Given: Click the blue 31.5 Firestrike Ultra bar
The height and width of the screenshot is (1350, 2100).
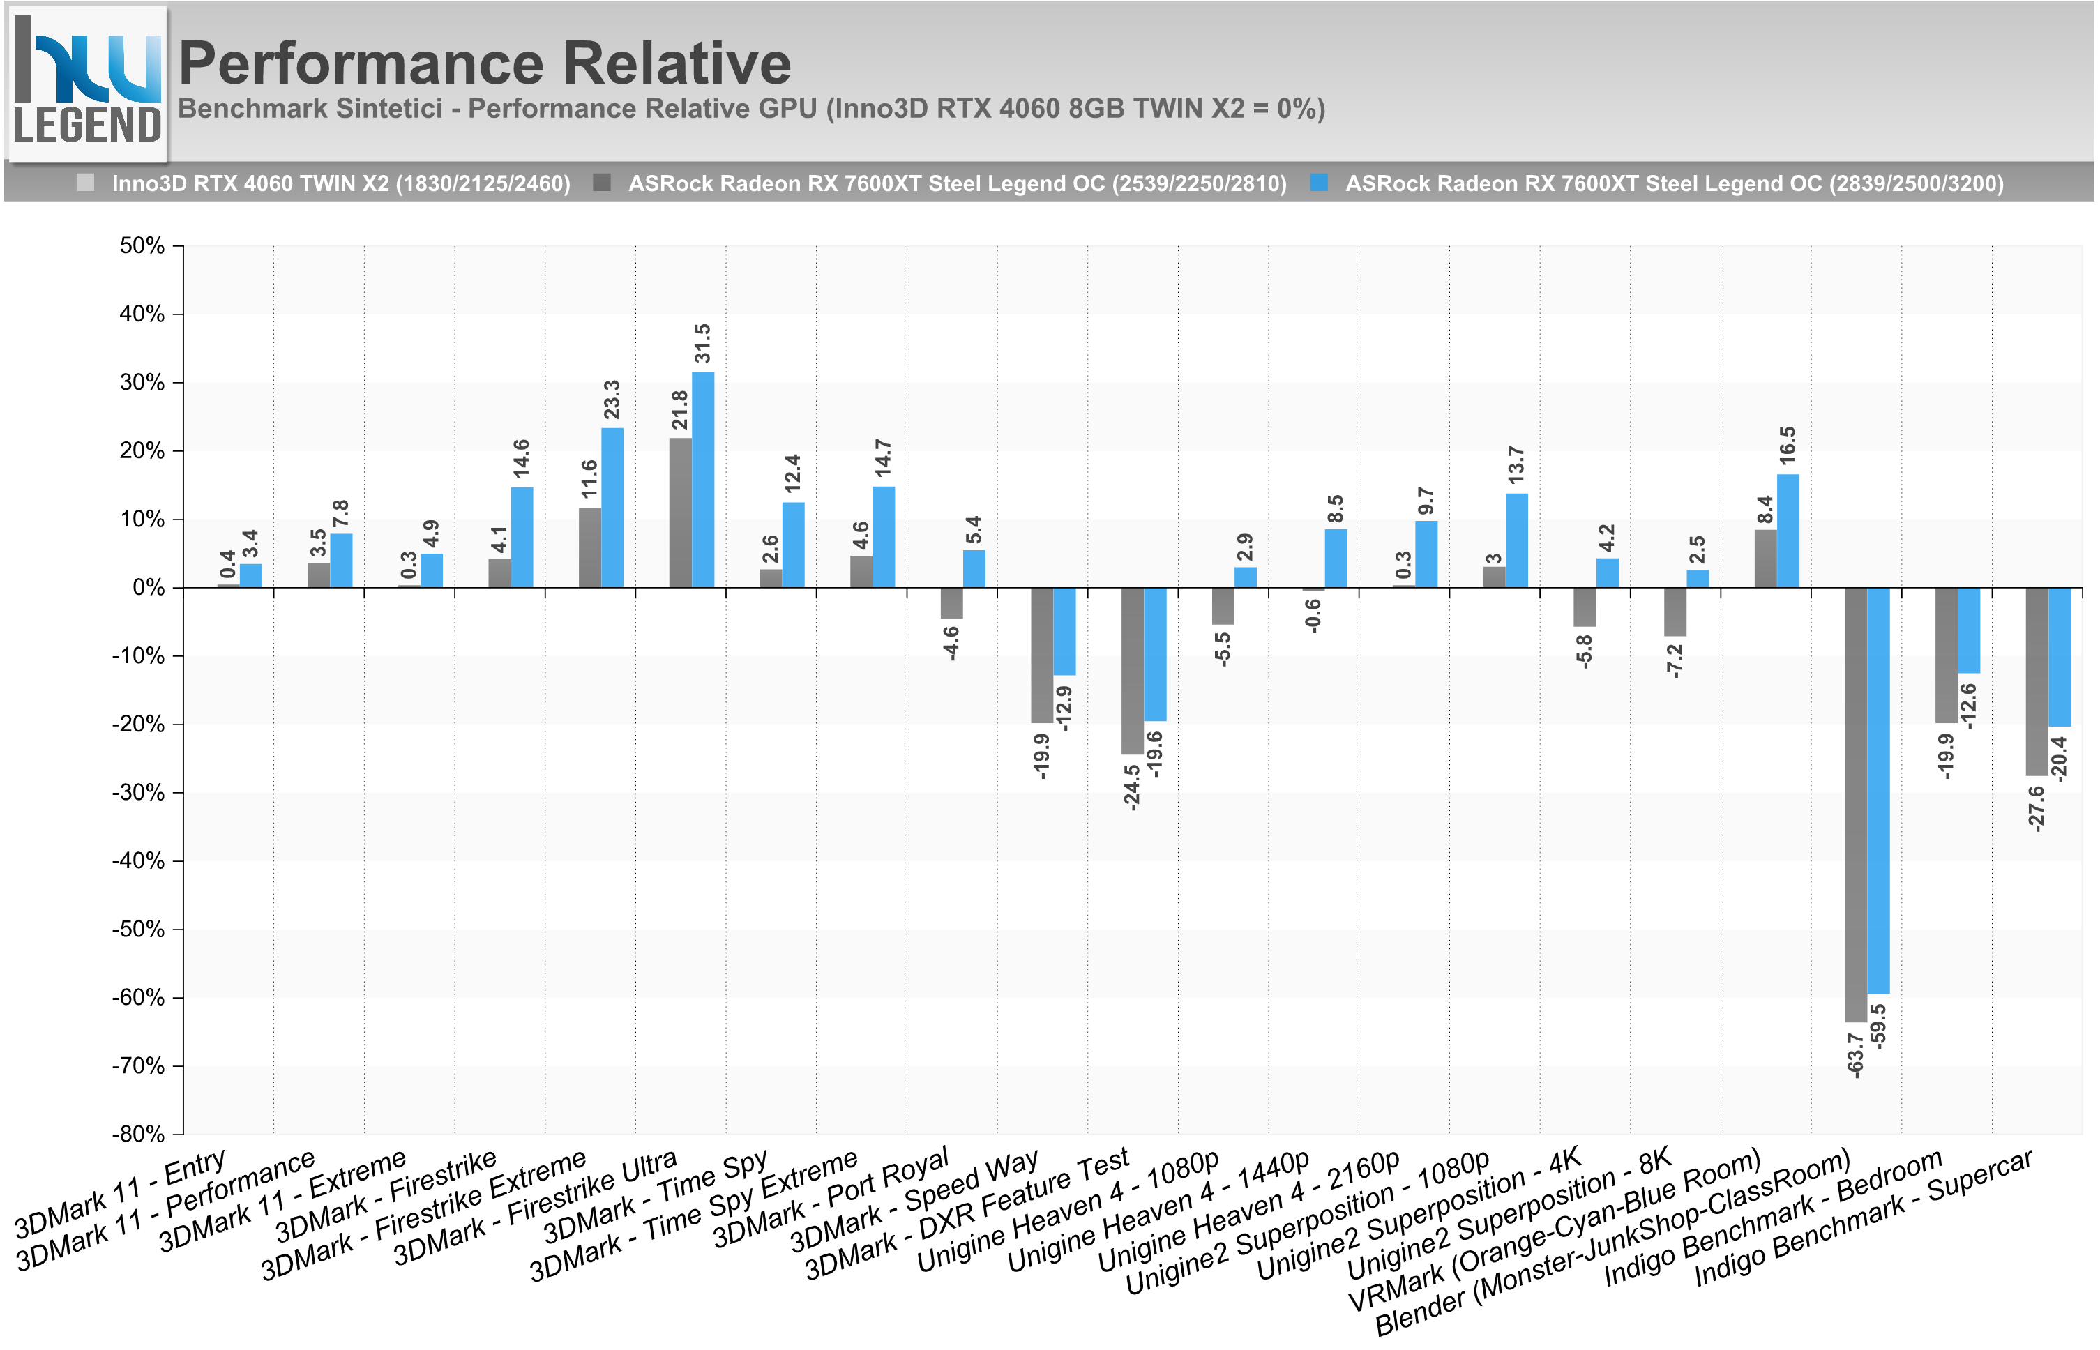Looking at the screenshot, I should [x=703, y=480].
